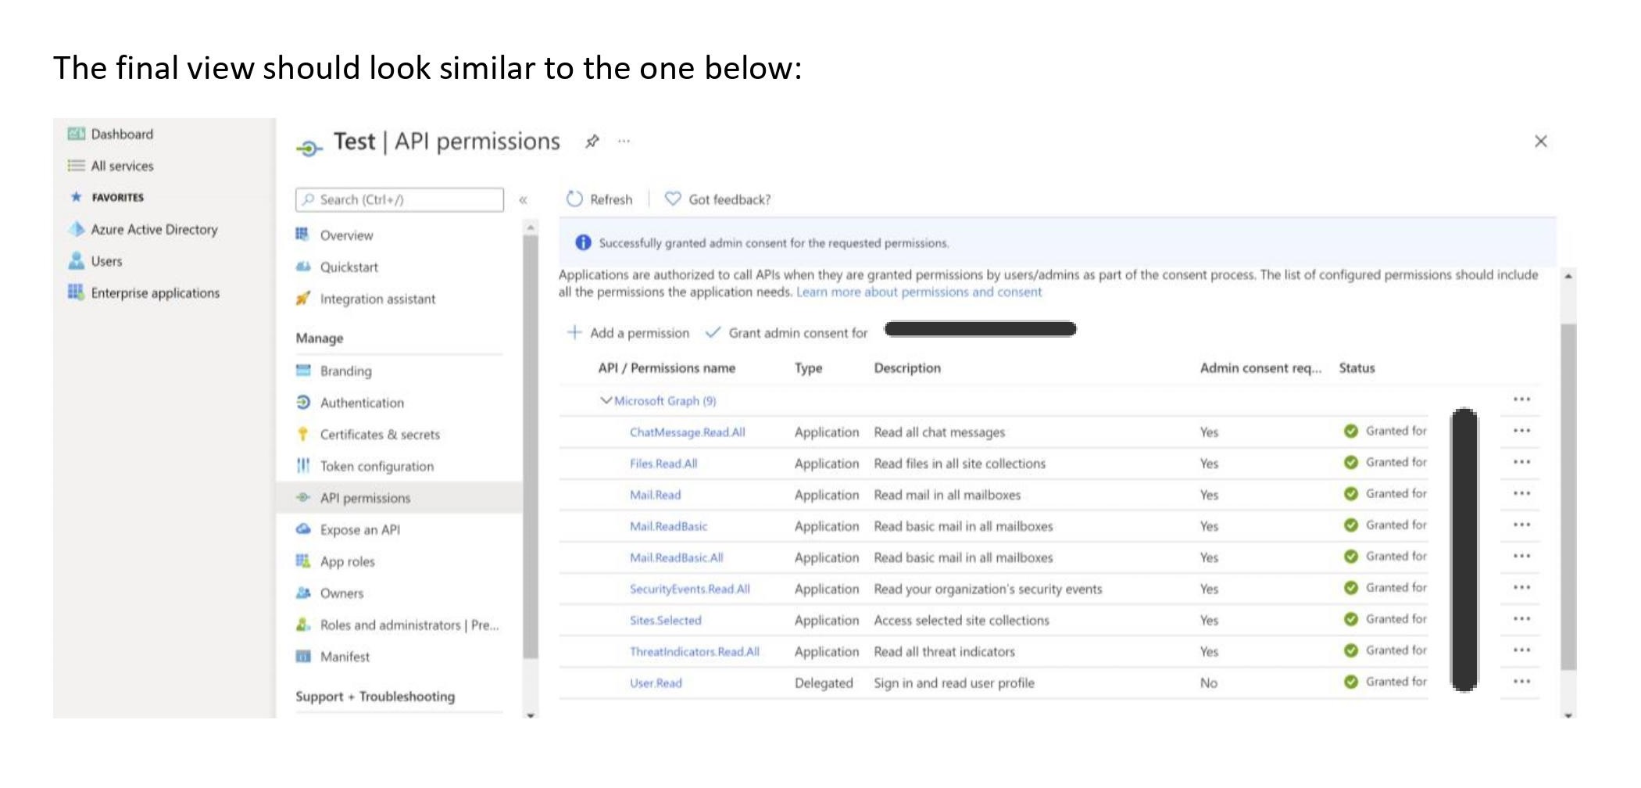Open the SecurityEvents.Read.All permission
This screenshot has height=788, width=1641.
point(689,589)
